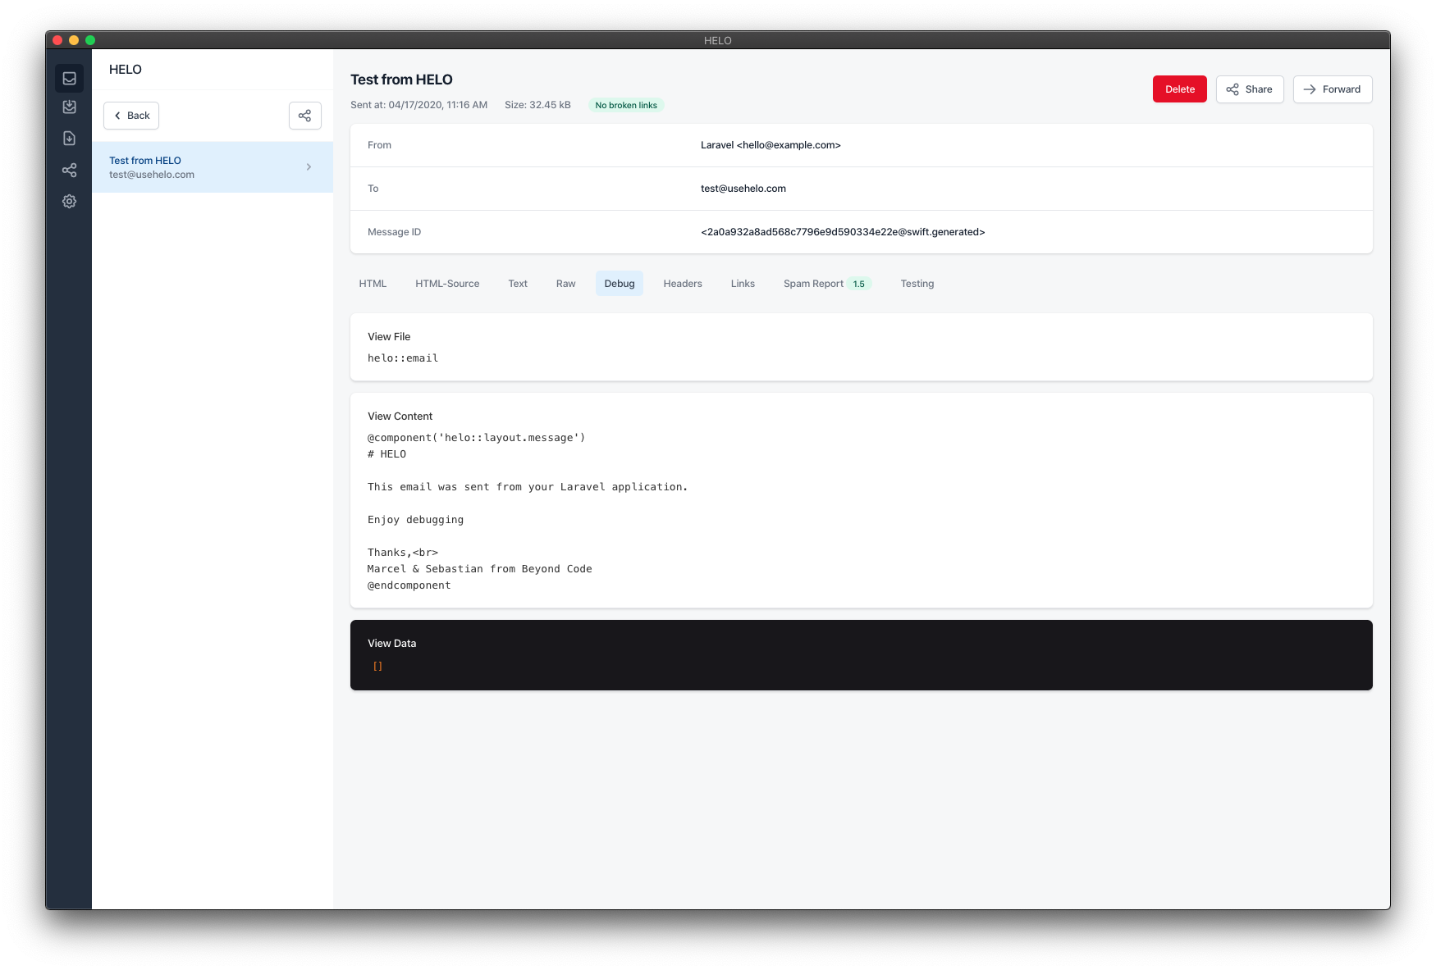Switch to the HTML-Source tab
The width and height of the screenshot is (1436, 970).
coord(447,284)
